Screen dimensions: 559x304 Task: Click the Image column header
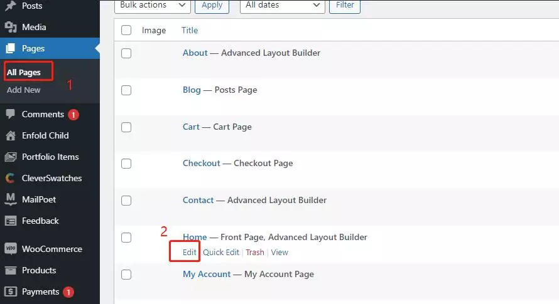click(x=154, y=31)
